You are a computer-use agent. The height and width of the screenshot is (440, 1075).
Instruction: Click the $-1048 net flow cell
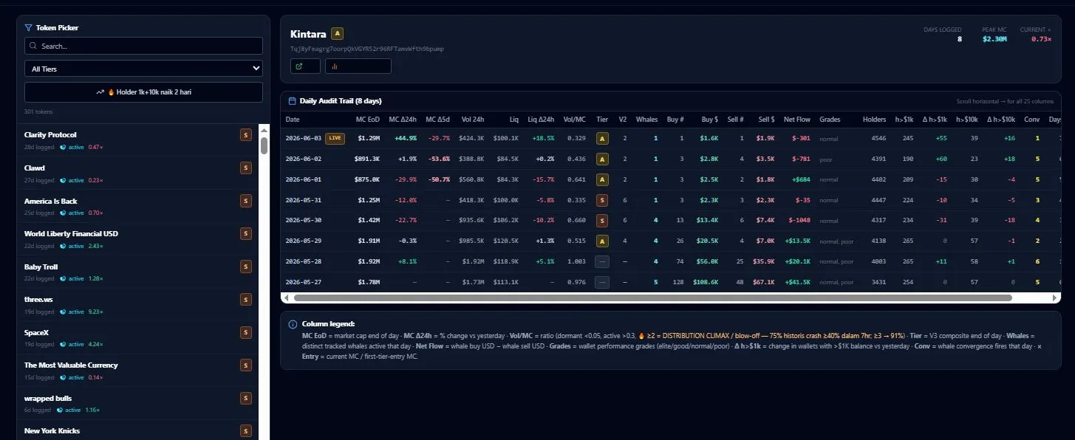click(799, 220)
